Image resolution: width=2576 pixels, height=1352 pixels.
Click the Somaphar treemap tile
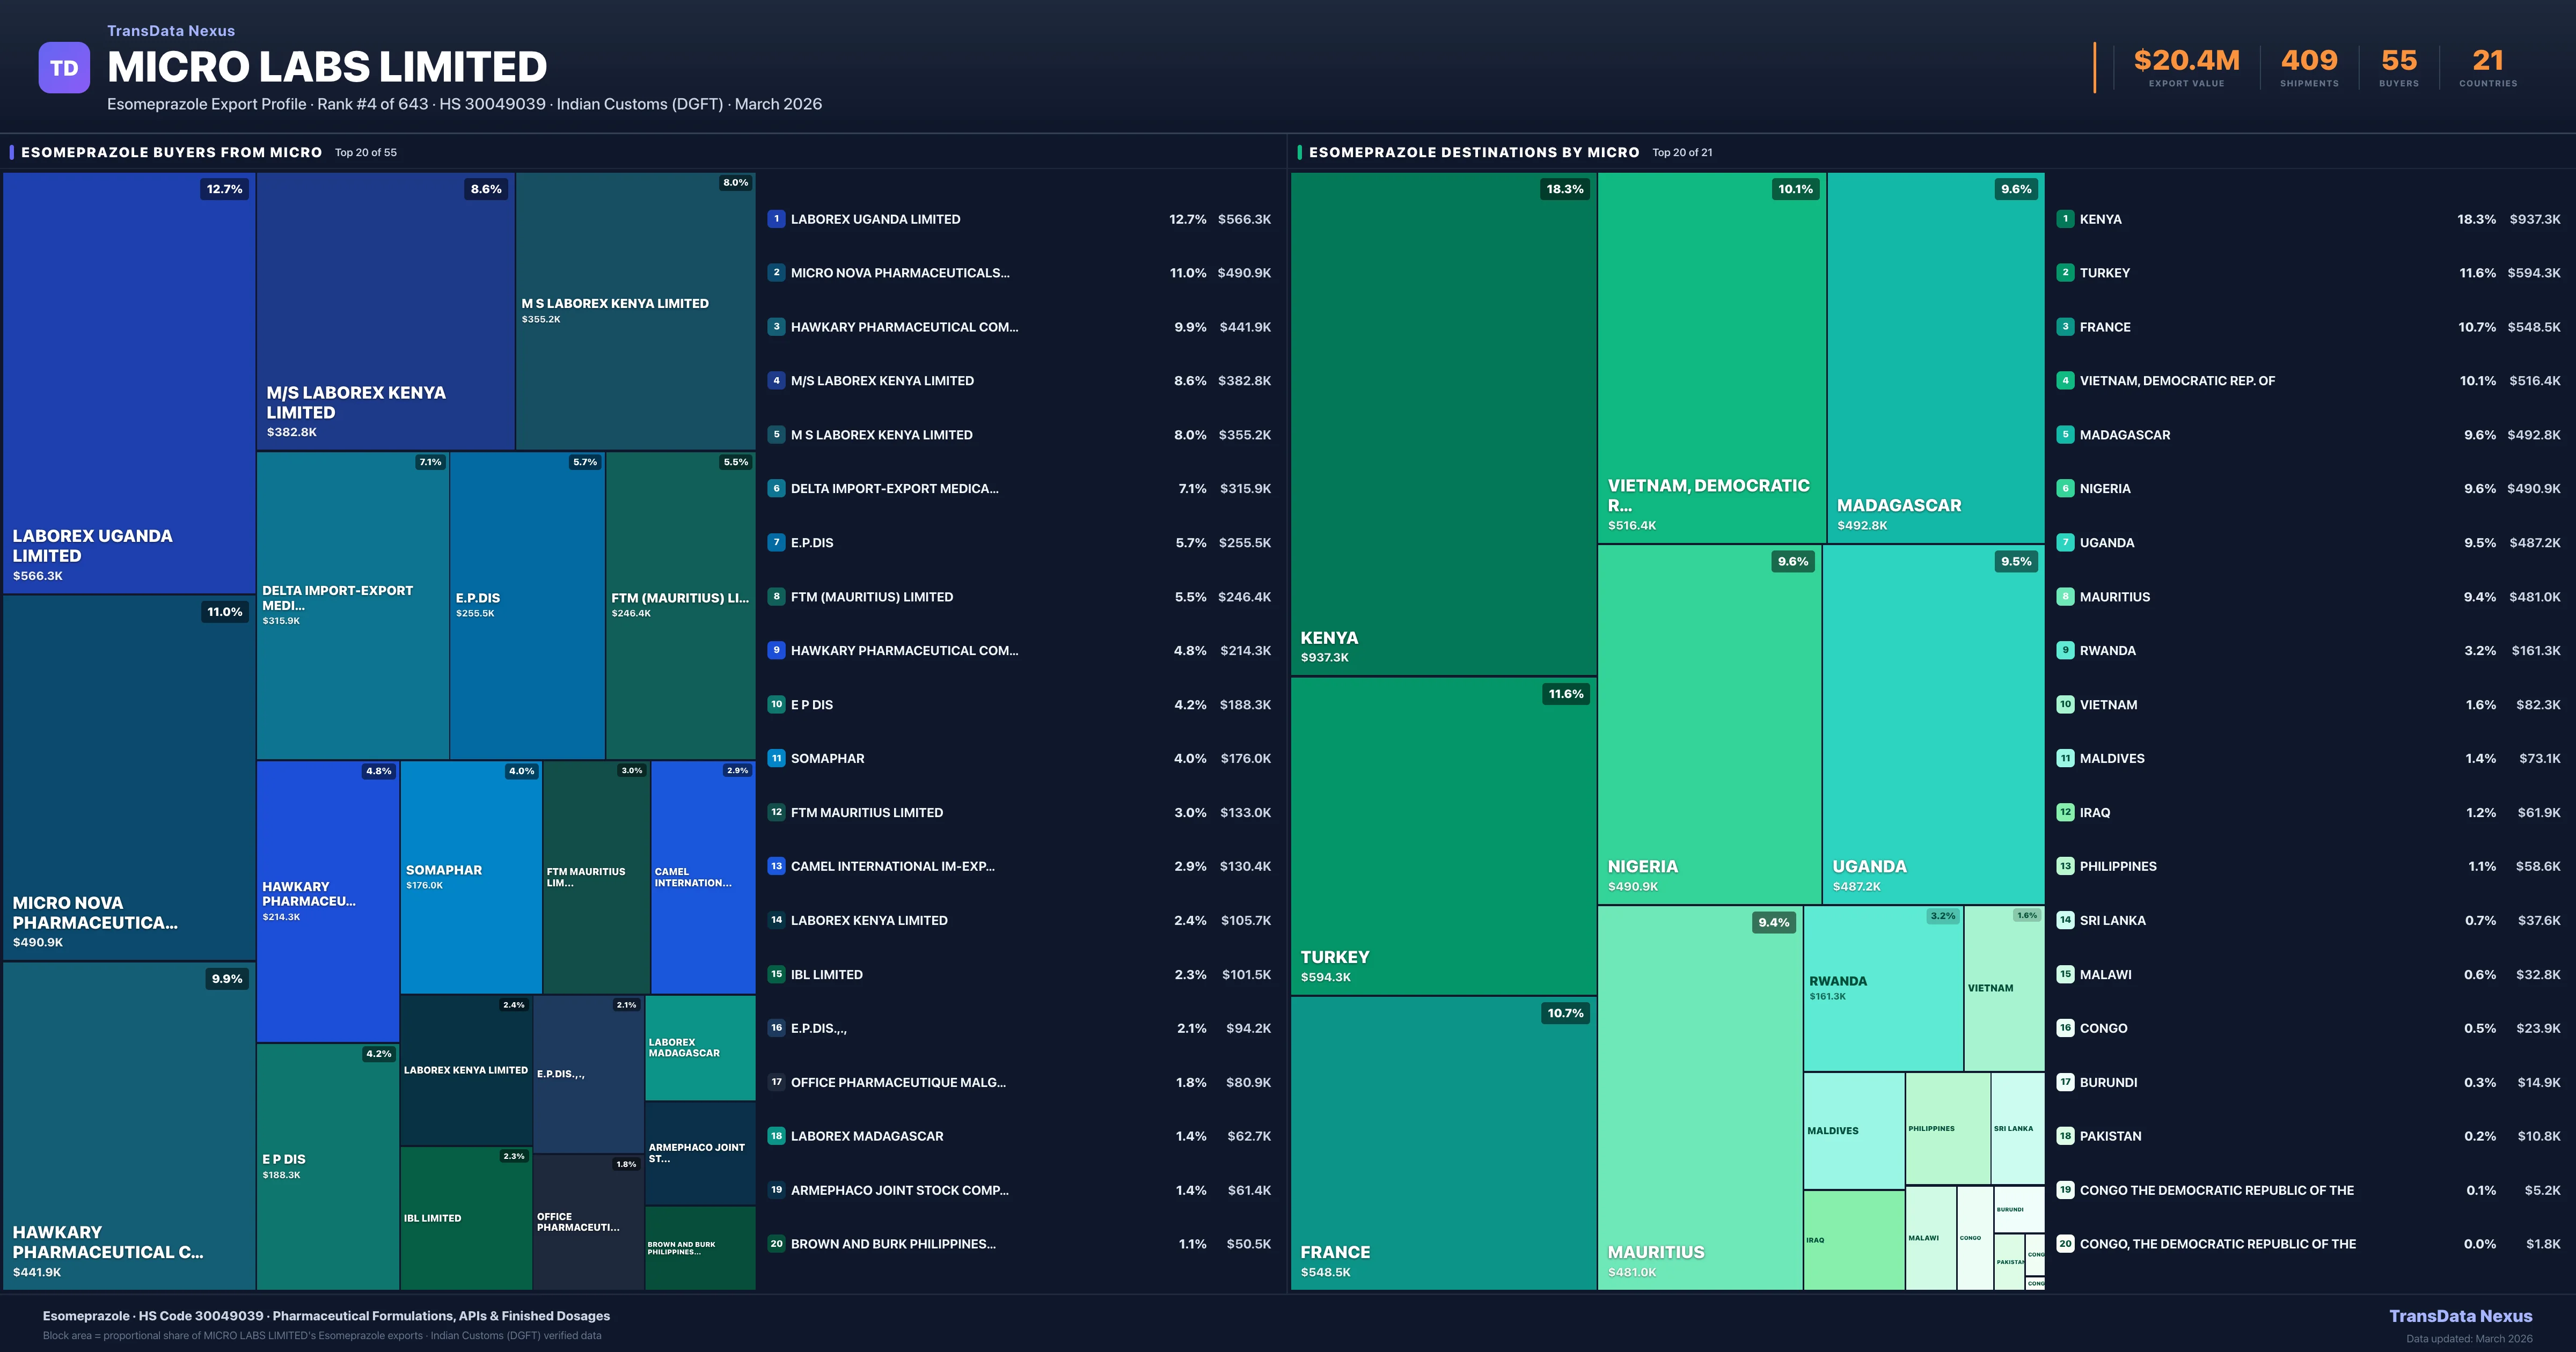tap(470, 876)
